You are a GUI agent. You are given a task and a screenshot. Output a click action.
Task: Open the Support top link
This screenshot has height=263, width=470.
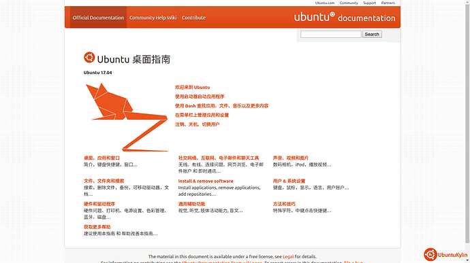tap(369, 3)
